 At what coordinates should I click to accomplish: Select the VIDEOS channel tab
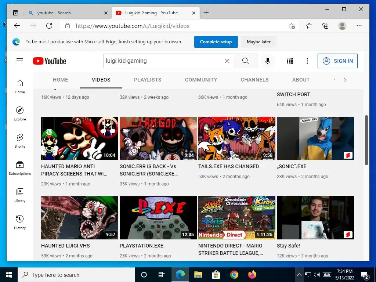pos(101,80)
